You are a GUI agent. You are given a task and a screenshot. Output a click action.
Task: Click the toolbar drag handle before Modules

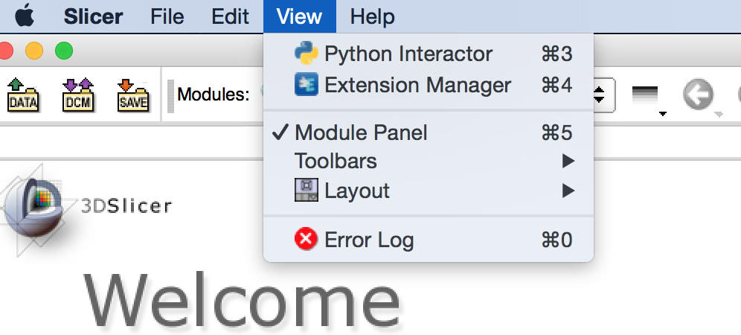pos(170,95)
